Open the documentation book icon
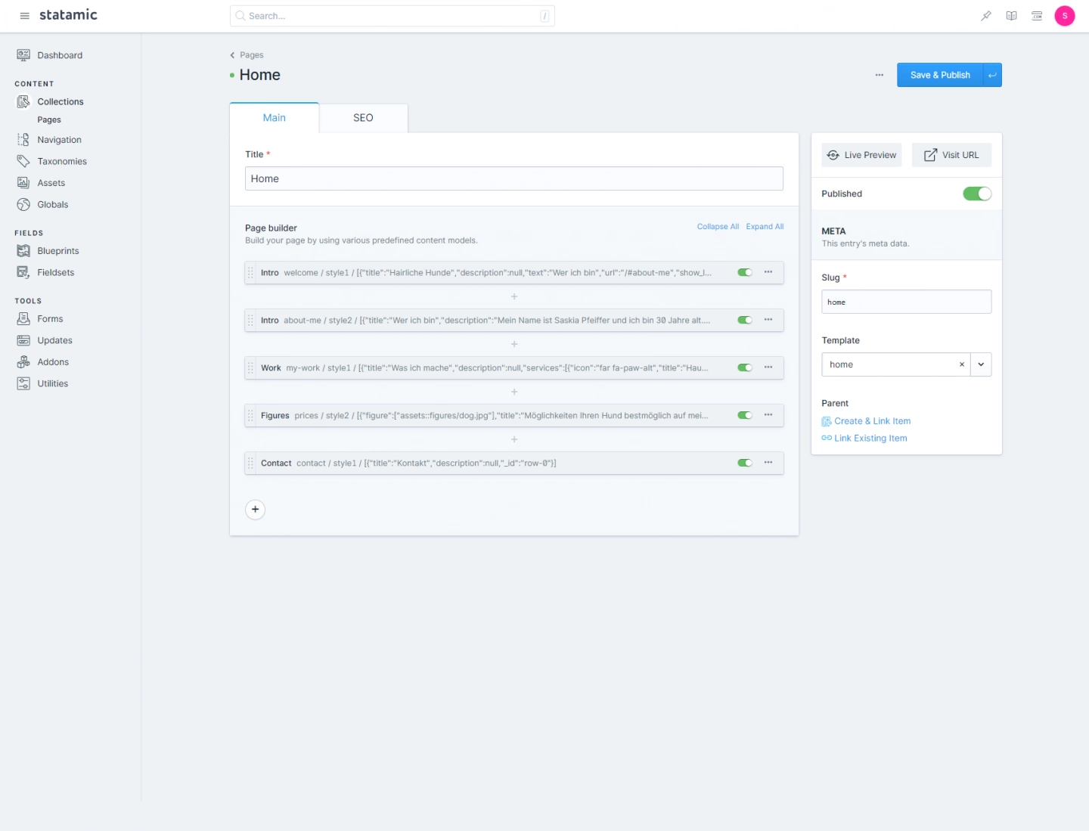The width and height of the screenshot is (1089, 831). (1011, 16)
